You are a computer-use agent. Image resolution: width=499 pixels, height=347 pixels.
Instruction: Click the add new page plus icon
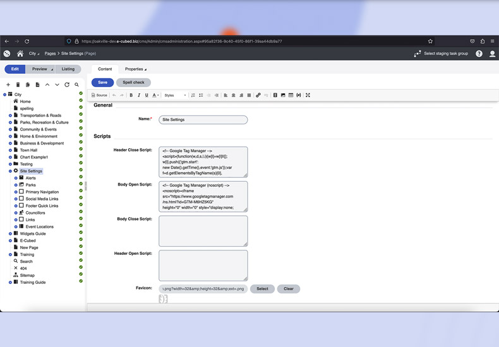pyautogui.click(x=8, y=85)
